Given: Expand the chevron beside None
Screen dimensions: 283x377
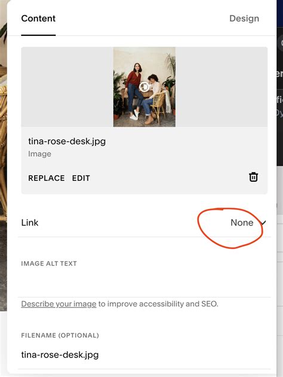Looking at the screenshot, I should pyautogui.click(x=264, y=223).
